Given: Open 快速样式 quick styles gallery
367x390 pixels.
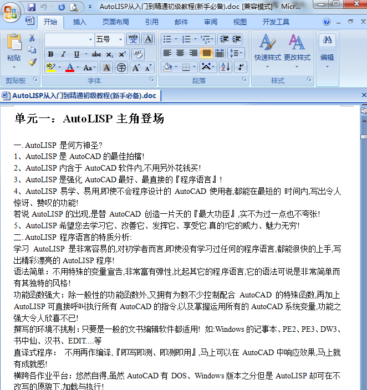Looking at the screenshot, I should 268,51.
